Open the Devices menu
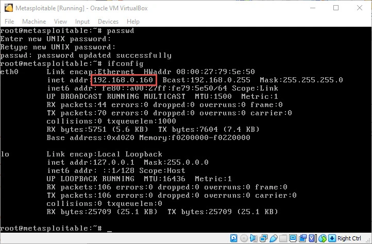This screenshot has width=372, height=244. [108, 22]
